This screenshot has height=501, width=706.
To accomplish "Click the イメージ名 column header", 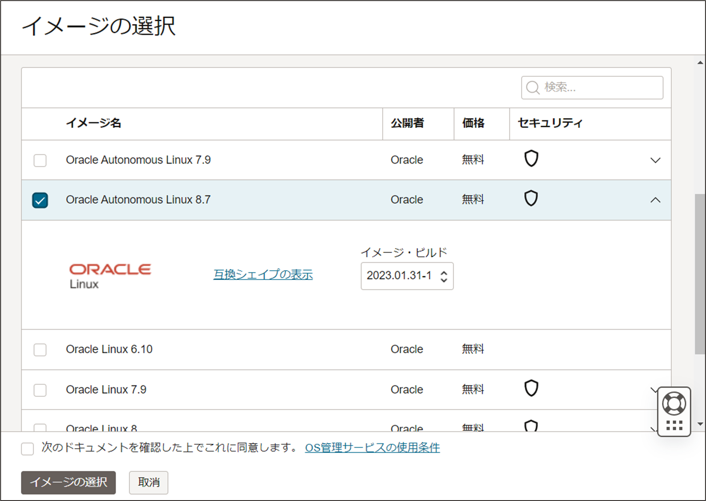I will pyautogui.click(x=94, y=123).
